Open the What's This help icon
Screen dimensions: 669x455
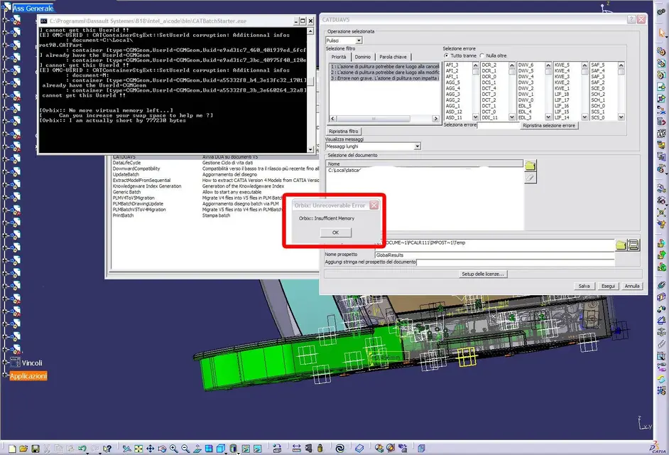pos(107,448)
